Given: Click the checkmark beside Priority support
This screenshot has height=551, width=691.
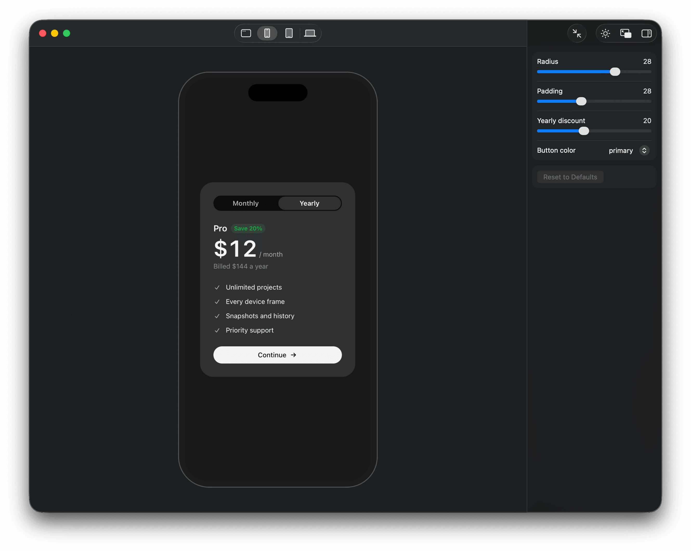Looking at the screenshot, I should tap(217, 330).
